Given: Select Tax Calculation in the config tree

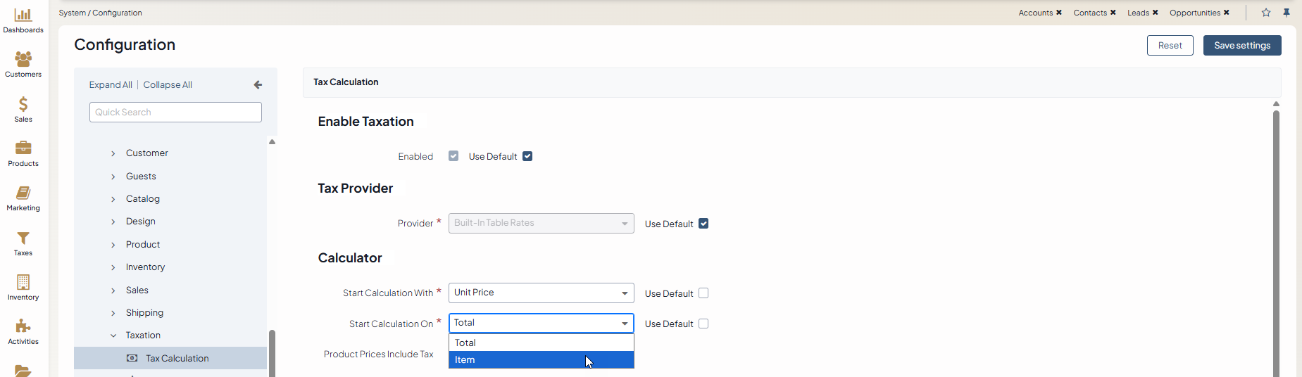Looking at the screenshot, I should coord(177,359).
